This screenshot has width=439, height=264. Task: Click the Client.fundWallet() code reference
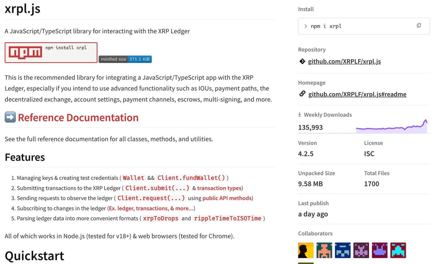coord(191,178)
